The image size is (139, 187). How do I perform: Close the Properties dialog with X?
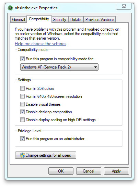pos(124,6)
